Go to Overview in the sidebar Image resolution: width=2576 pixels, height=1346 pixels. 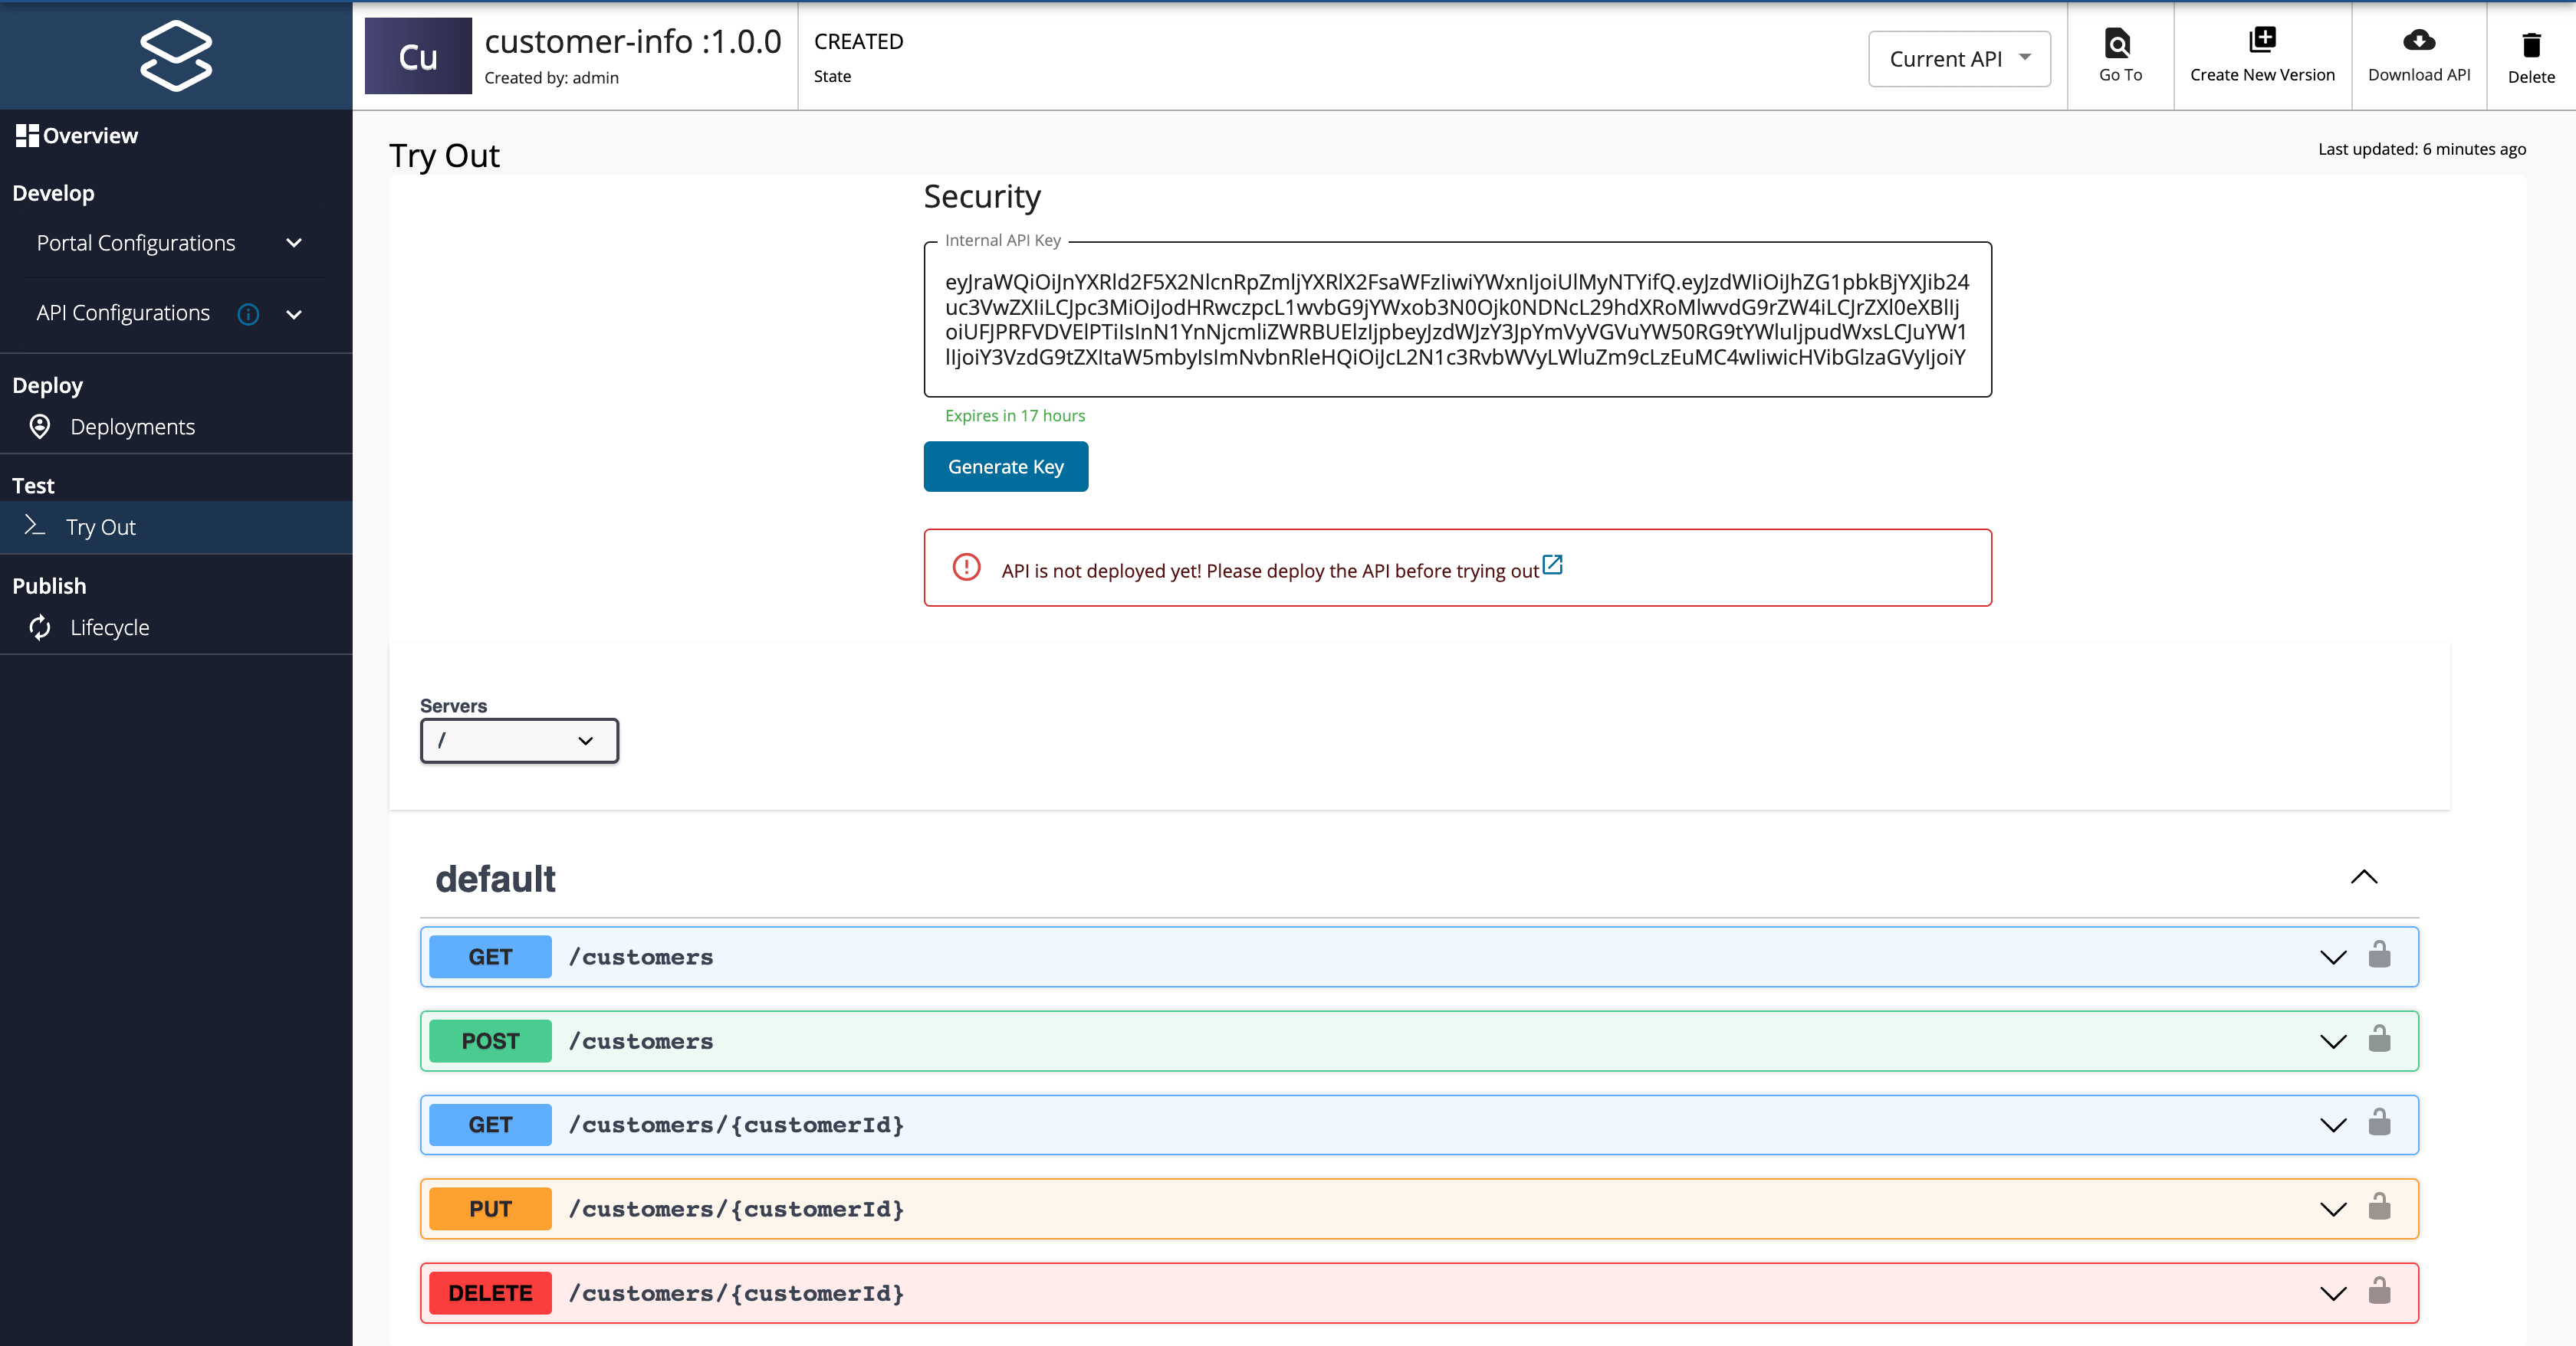click(90, 136)
